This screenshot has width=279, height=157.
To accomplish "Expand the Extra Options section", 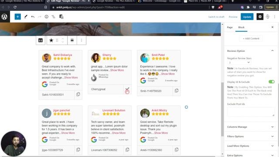I will pos(251,155).
